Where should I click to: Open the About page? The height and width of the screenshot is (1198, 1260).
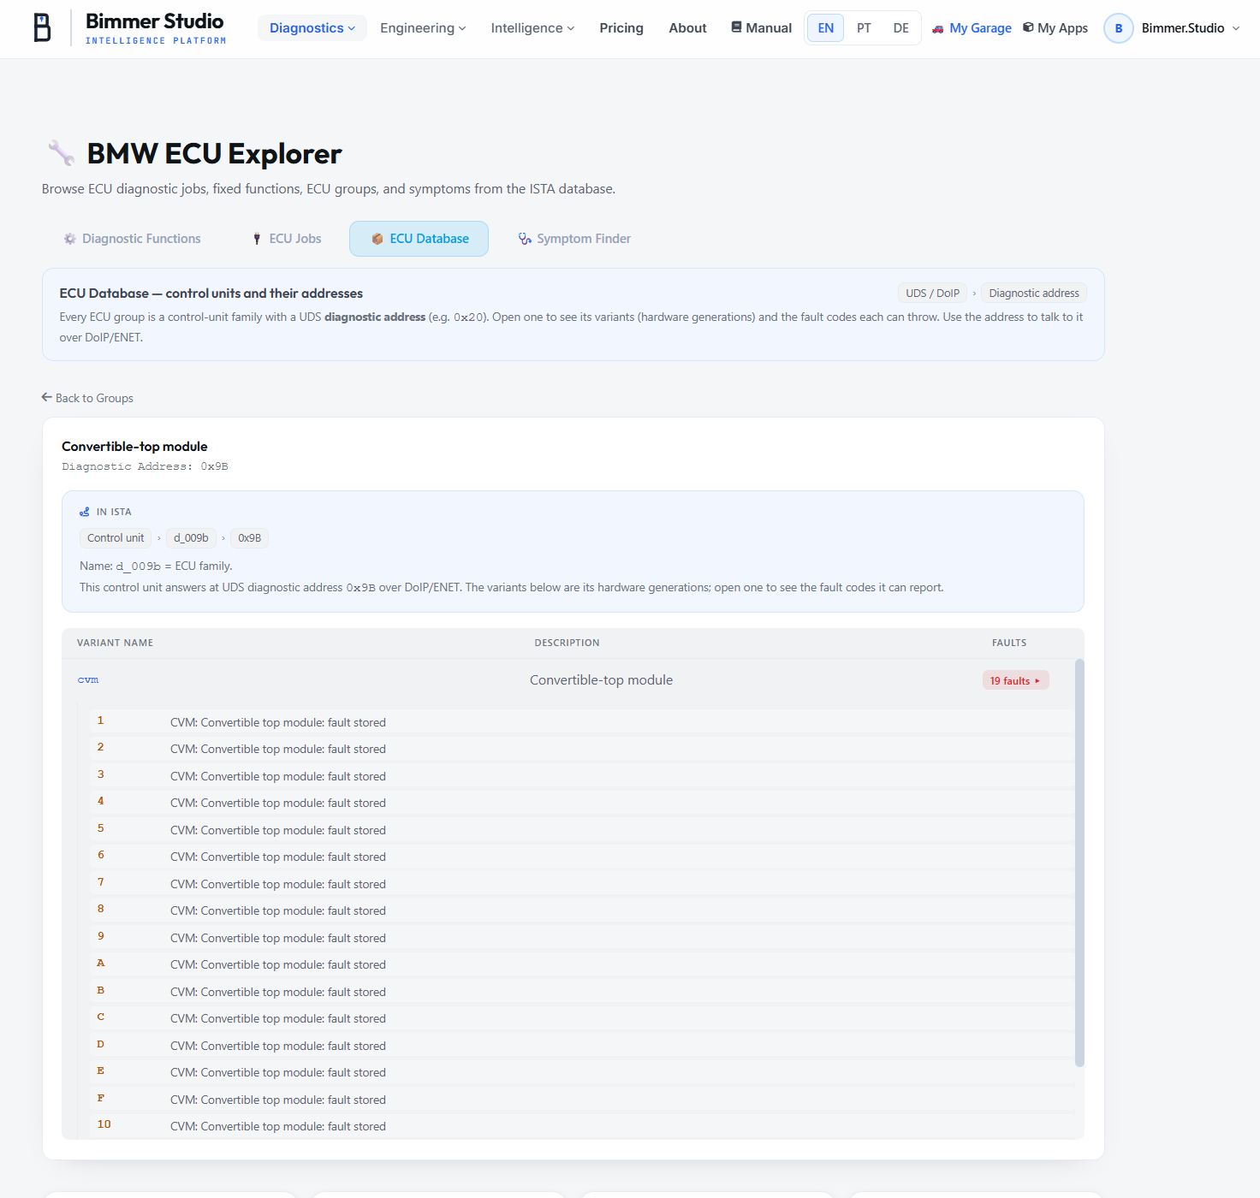(687, 28)
